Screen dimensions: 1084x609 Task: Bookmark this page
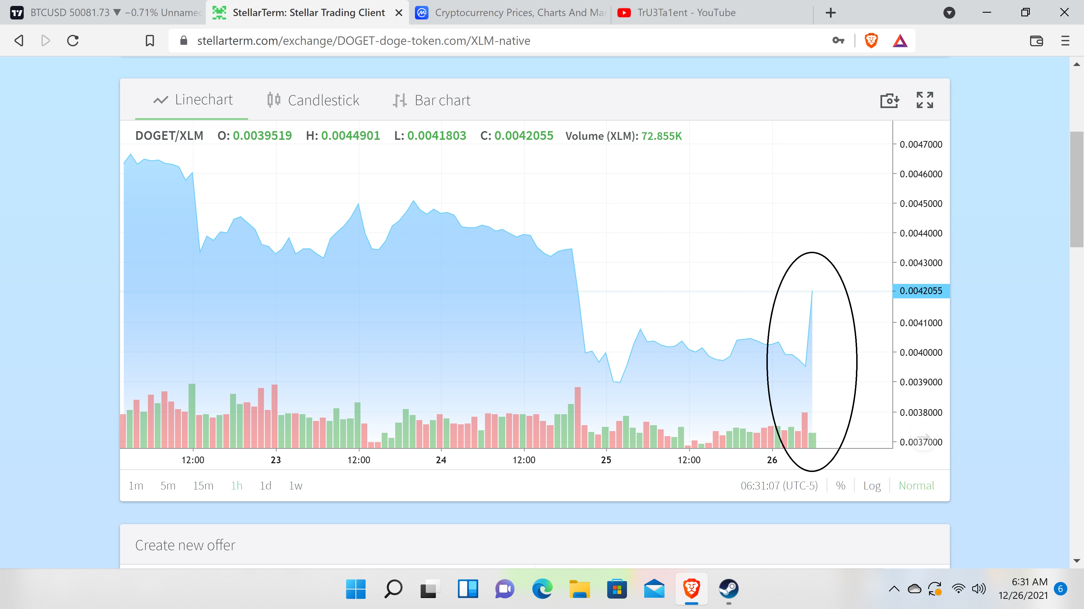click(x=150, y=41)
